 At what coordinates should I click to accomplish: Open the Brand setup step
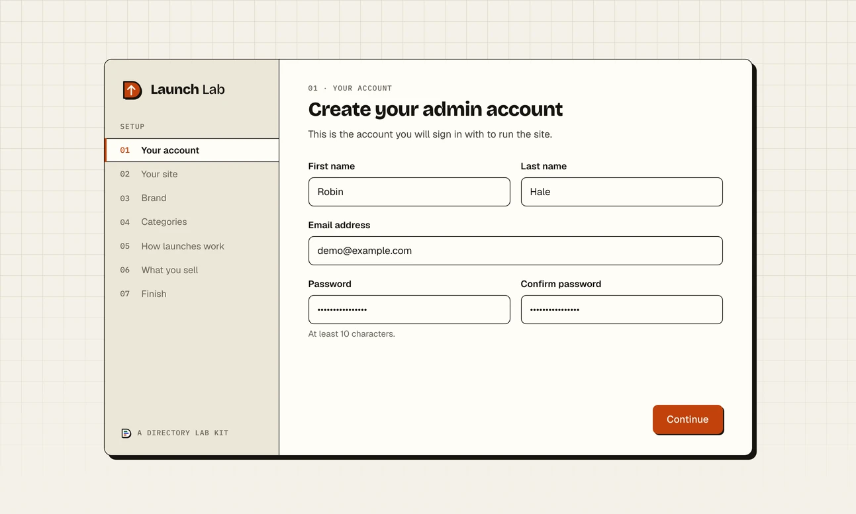coord(192,198)
